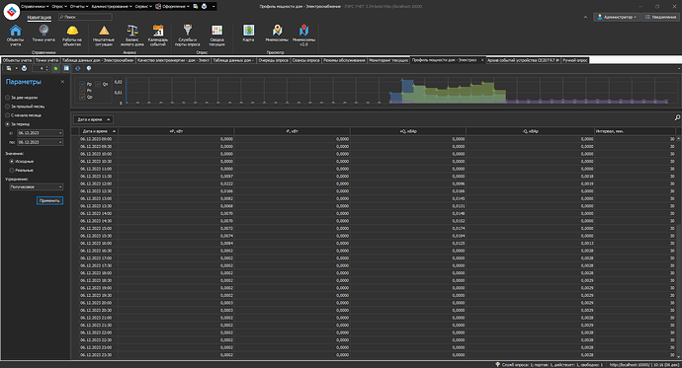Select the Навигация ribbon tab

click(x=40, y=17)
